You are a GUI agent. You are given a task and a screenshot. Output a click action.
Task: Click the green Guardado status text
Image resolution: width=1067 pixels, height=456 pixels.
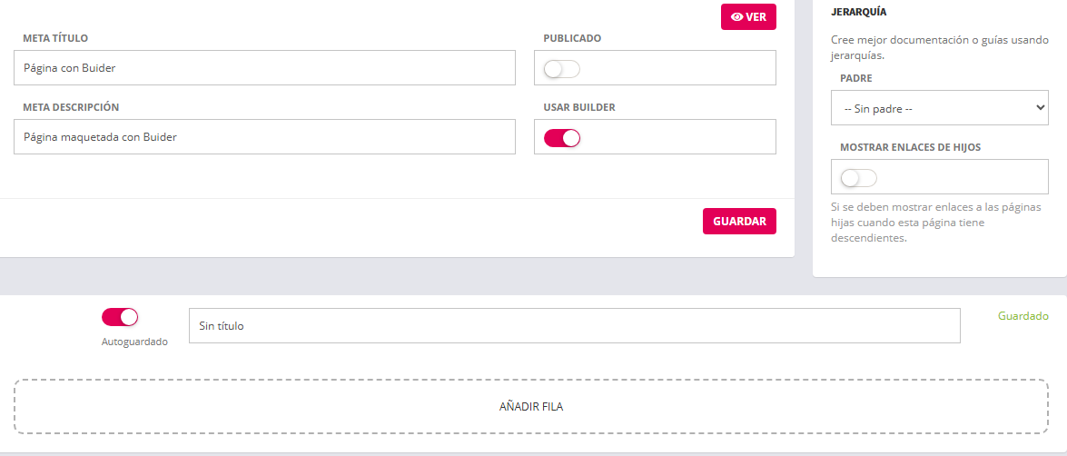(1023, 316)
